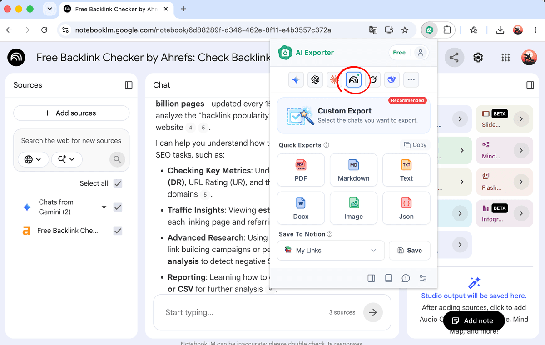Click the Search the web for new sources field

point(71,141)
